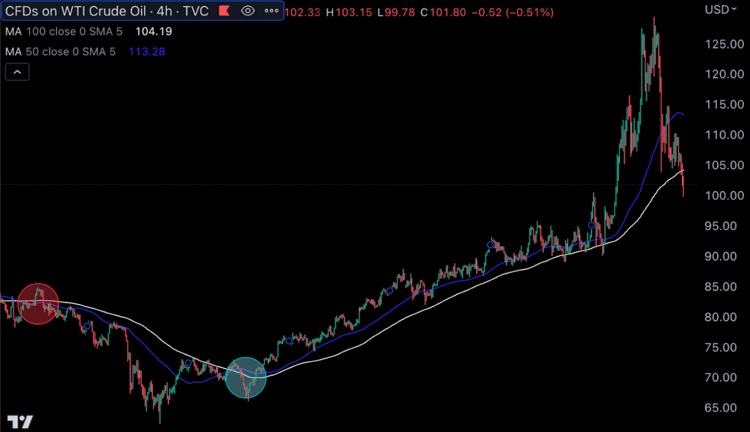Click the close value C101.80 in header

pyautogui.click(x=443, y=12)
